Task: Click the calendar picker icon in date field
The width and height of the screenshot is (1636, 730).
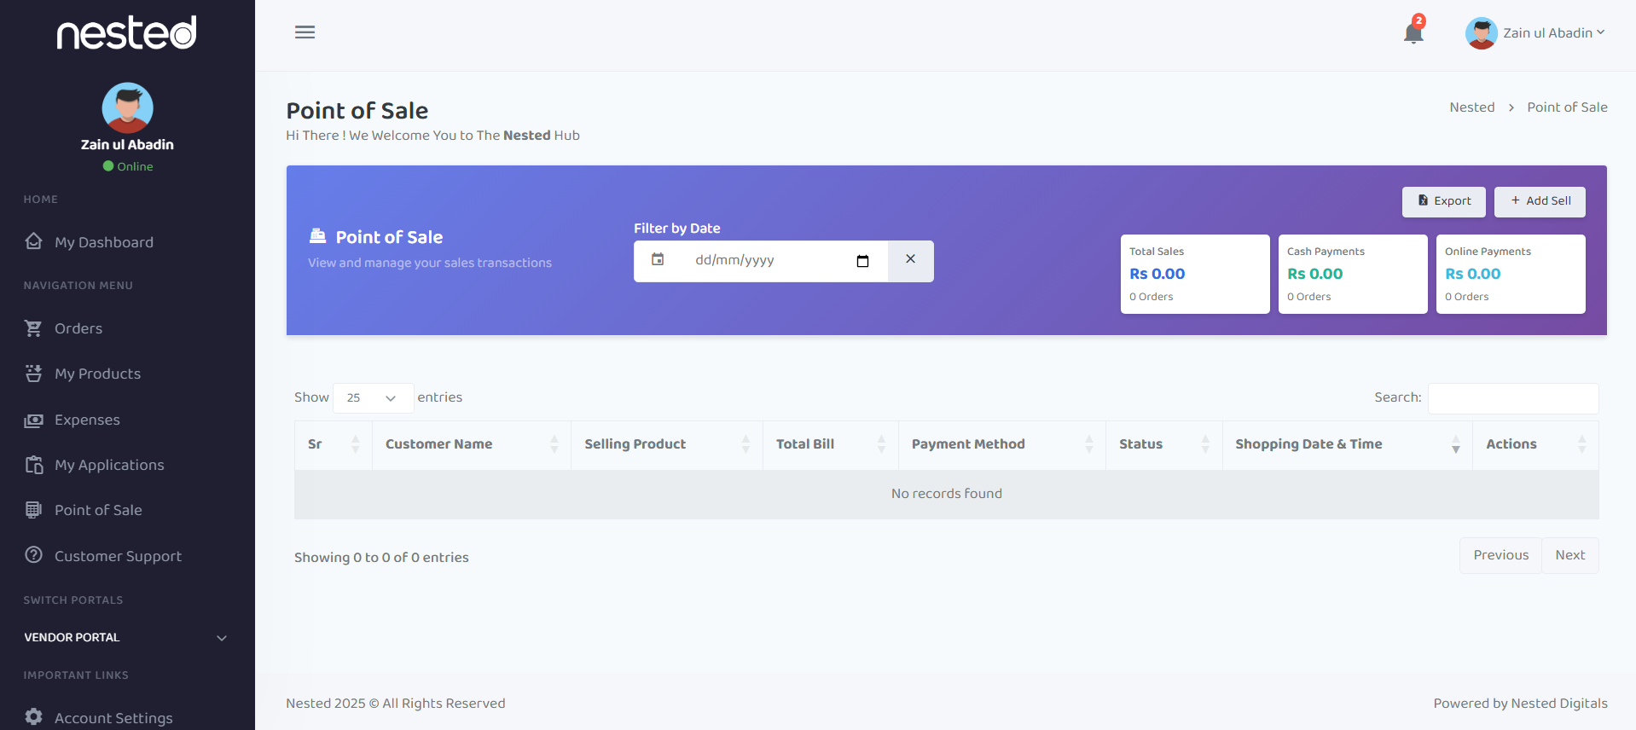Action: pyautogui.click(x=862, y=261)
